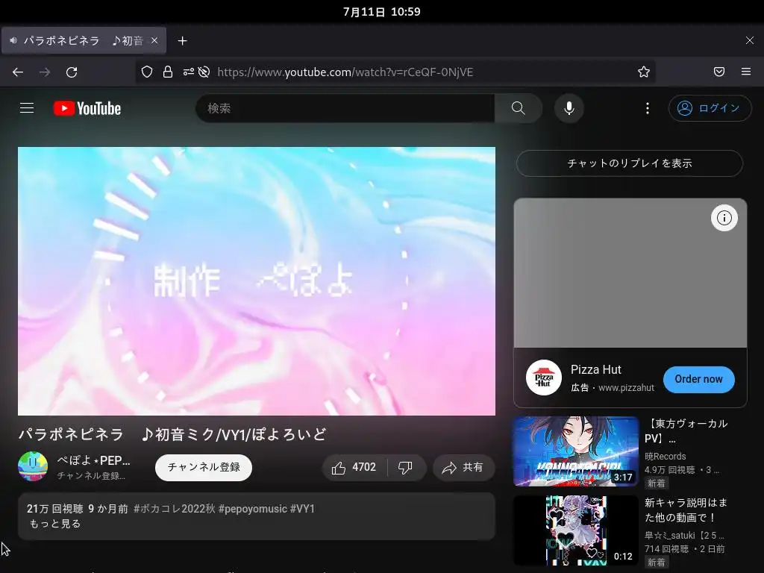The height and width of the screenshot is (573, 764).
Task: Open the 【東方ヴォーカルPV】 video title
Action: 686,430
